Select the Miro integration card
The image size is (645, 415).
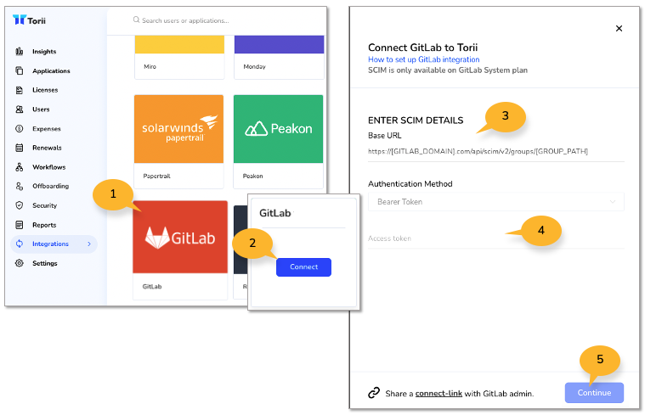tap(179, 57)
